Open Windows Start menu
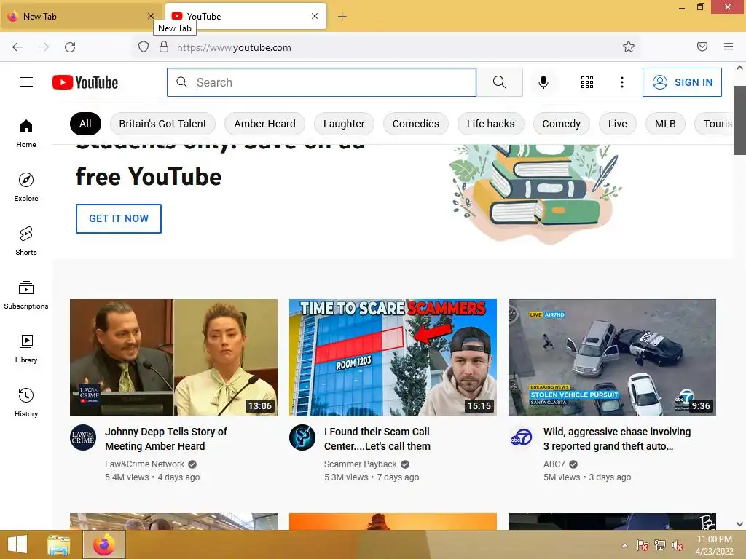This screenshot has width=746, height=559. [x=17, y=544]
